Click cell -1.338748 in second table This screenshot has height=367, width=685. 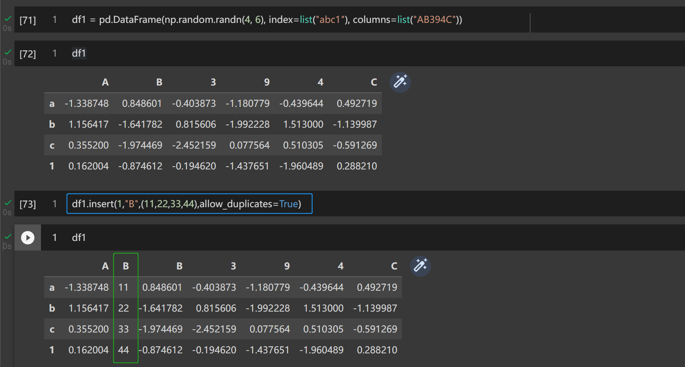(86, 287)
